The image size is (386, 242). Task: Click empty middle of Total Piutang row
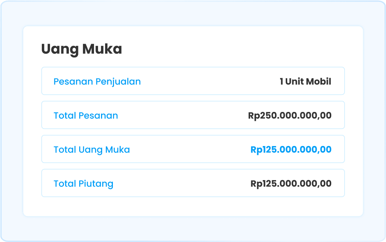[181, 184]
